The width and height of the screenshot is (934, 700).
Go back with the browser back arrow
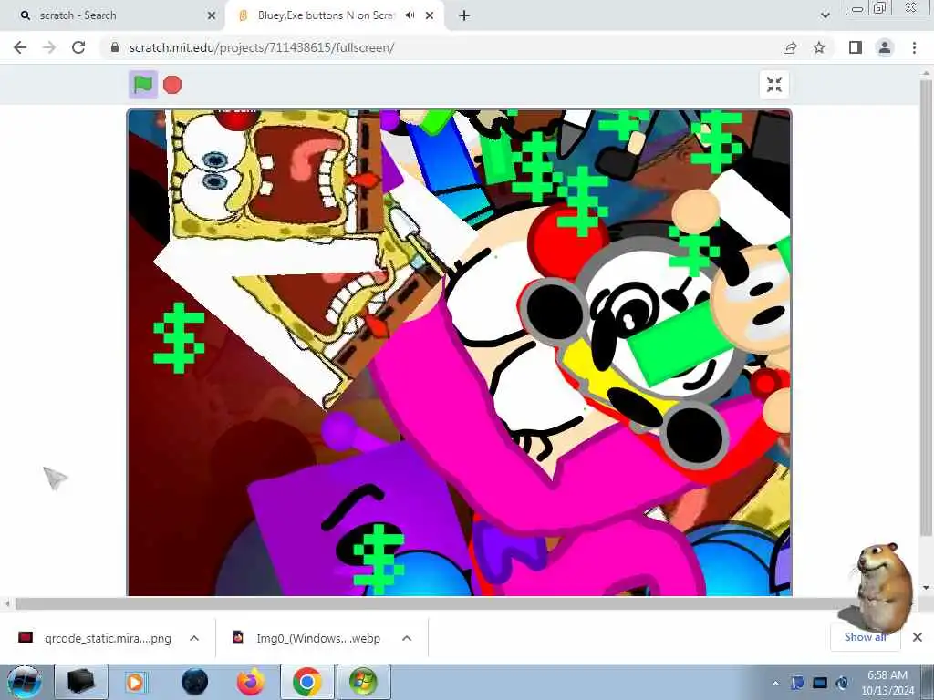(x=20, y=47)
